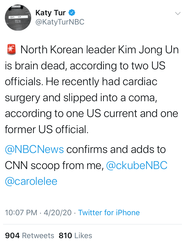Screen dimensions: 185x243
Task: Click the 'confirms and adds to' text
Action: coord(116,149)
